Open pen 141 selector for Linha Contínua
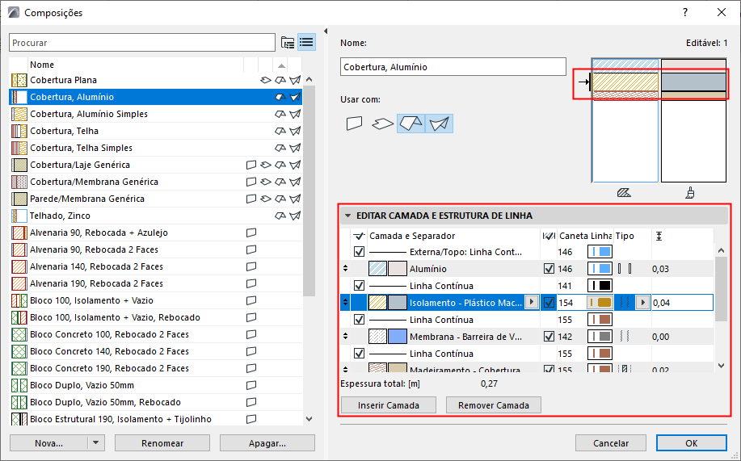Viewport: 741px width, 461px height. pyautogui.click(x=600, y=286)
